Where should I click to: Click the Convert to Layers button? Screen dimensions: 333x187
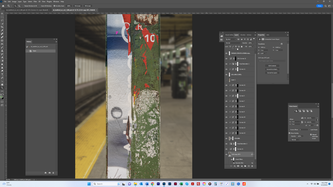pyautogui.click(x=272, y=73)
